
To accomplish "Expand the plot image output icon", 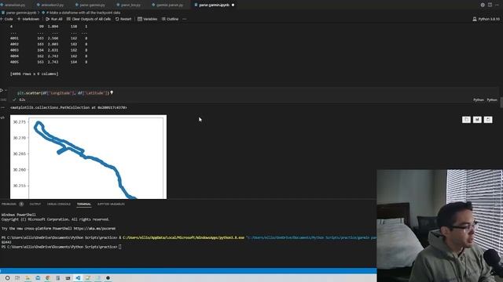I will pyautogui.click(x=488, y=120).
